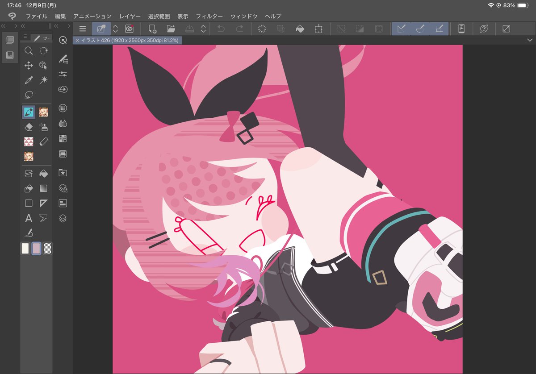The image size is (536, 374).
Task: Select the sub drawing color swatch
Action: [37, 249]
